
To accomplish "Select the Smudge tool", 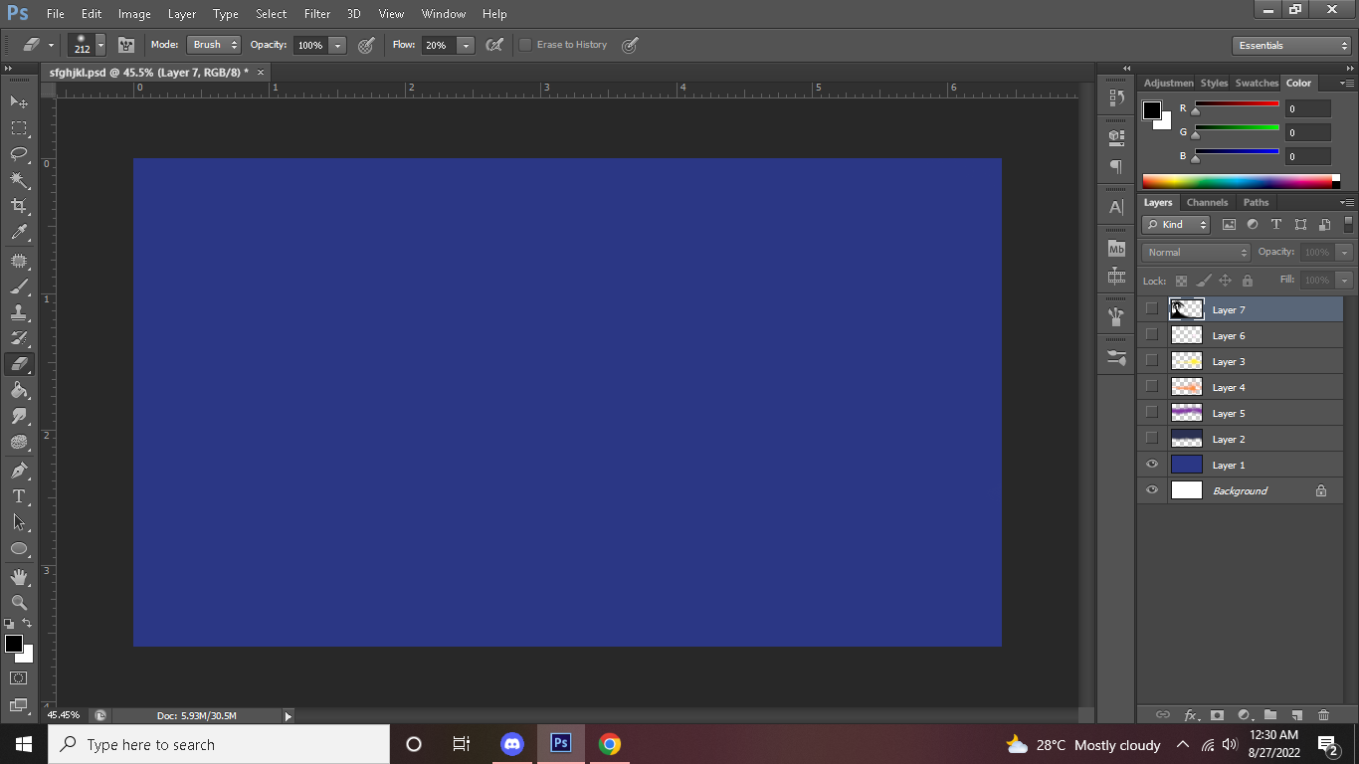I will [x=19, y=416].
